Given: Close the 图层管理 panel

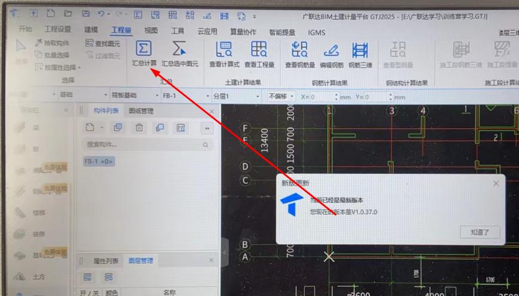Looking at the screenshot, I should click(x=212, y=260).
